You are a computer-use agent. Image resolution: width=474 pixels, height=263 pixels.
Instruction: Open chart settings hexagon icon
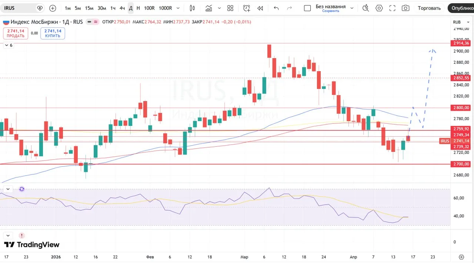click(379, 8)
